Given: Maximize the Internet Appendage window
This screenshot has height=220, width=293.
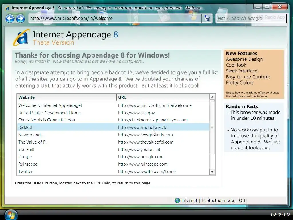Looking at the screenshot, I should pos(267,7).
